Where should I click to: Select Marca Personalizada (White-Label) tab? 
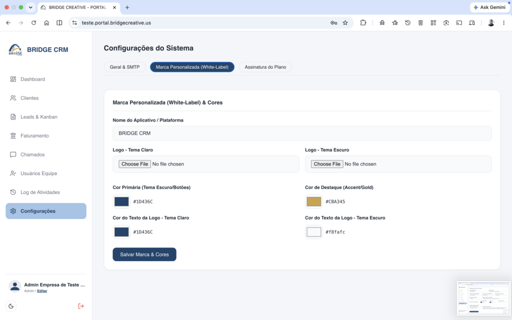192,67
